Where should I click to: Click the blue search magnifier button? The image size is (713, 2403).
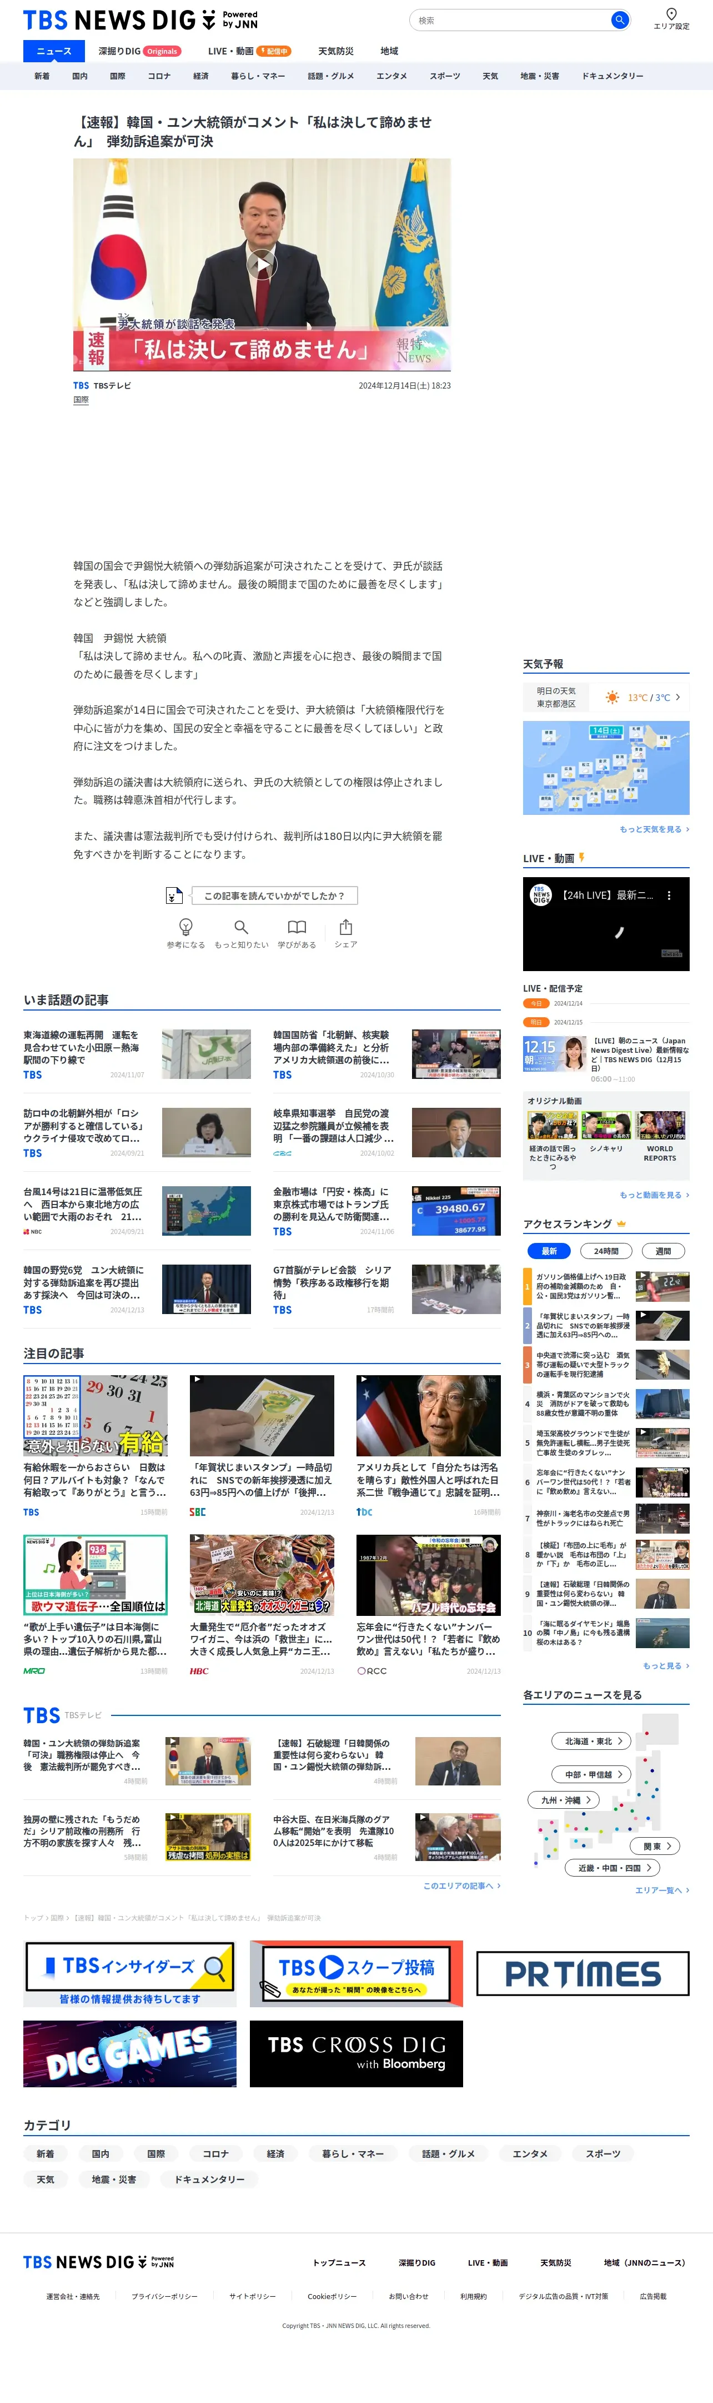619,19
